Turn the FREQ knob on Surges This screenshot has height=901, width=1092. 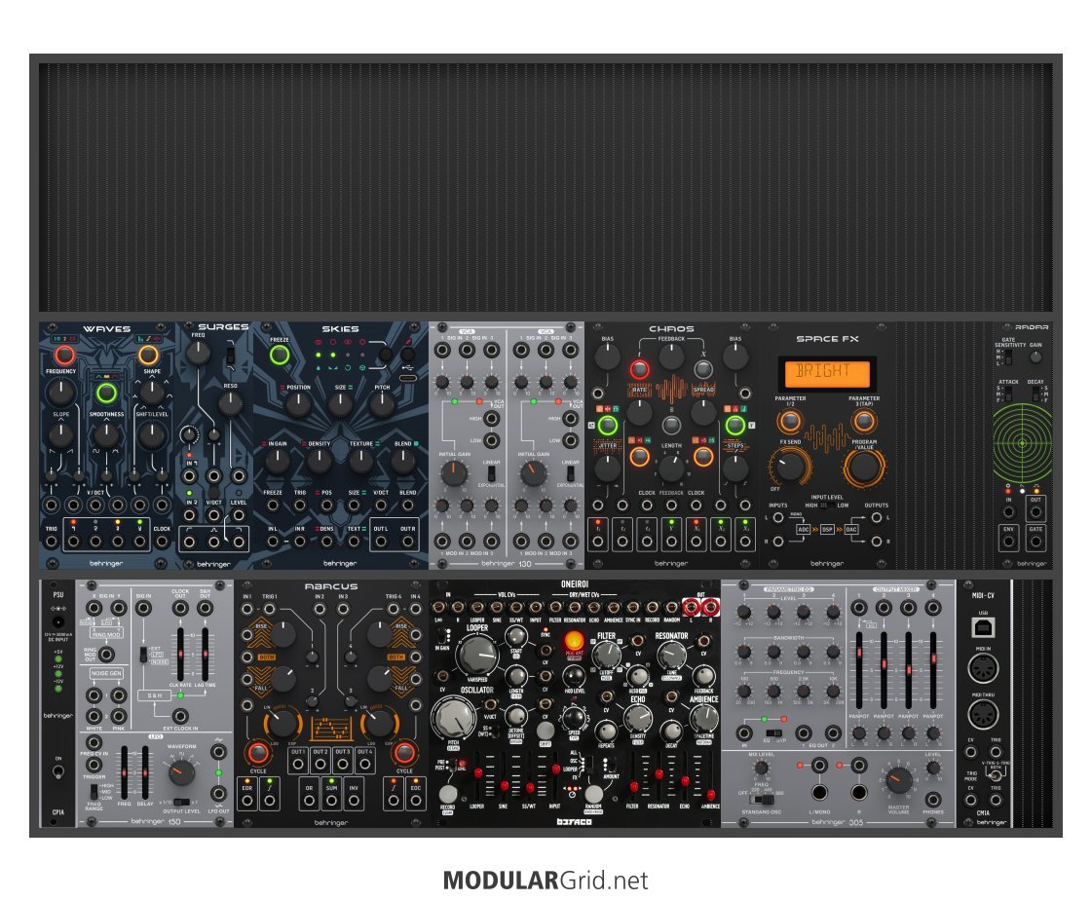click(199, 353)
